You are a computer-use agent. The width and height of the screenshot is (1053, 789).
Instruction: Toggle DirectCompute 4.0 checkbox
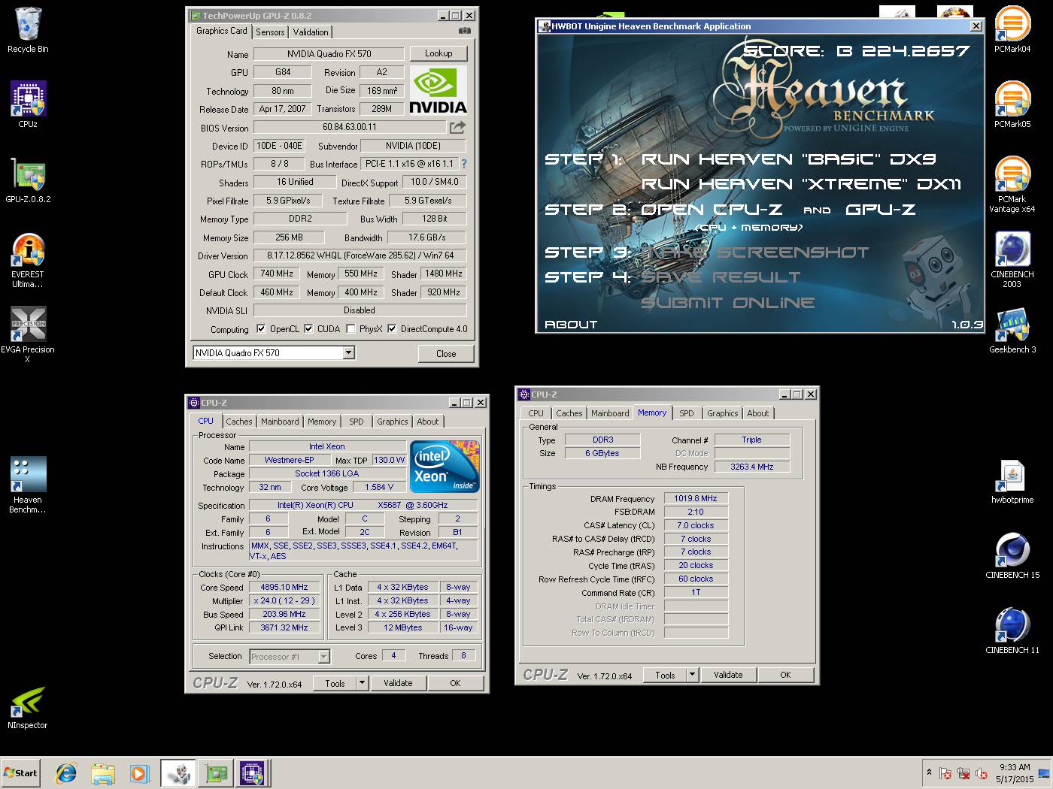click(392, 328)
